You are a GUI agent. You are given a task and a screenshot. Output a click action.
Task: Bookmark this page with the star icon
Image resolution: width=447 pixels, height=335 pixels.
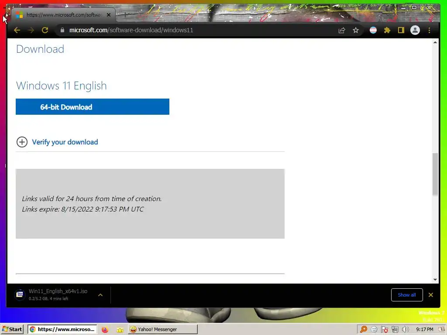coord(355,30)
